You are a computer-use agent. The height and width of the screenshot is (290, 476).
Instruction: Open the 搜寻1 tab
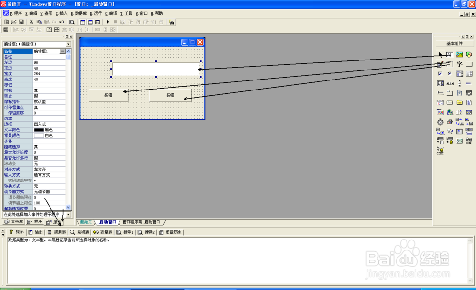pyautogui.click(x=125, y=232)
